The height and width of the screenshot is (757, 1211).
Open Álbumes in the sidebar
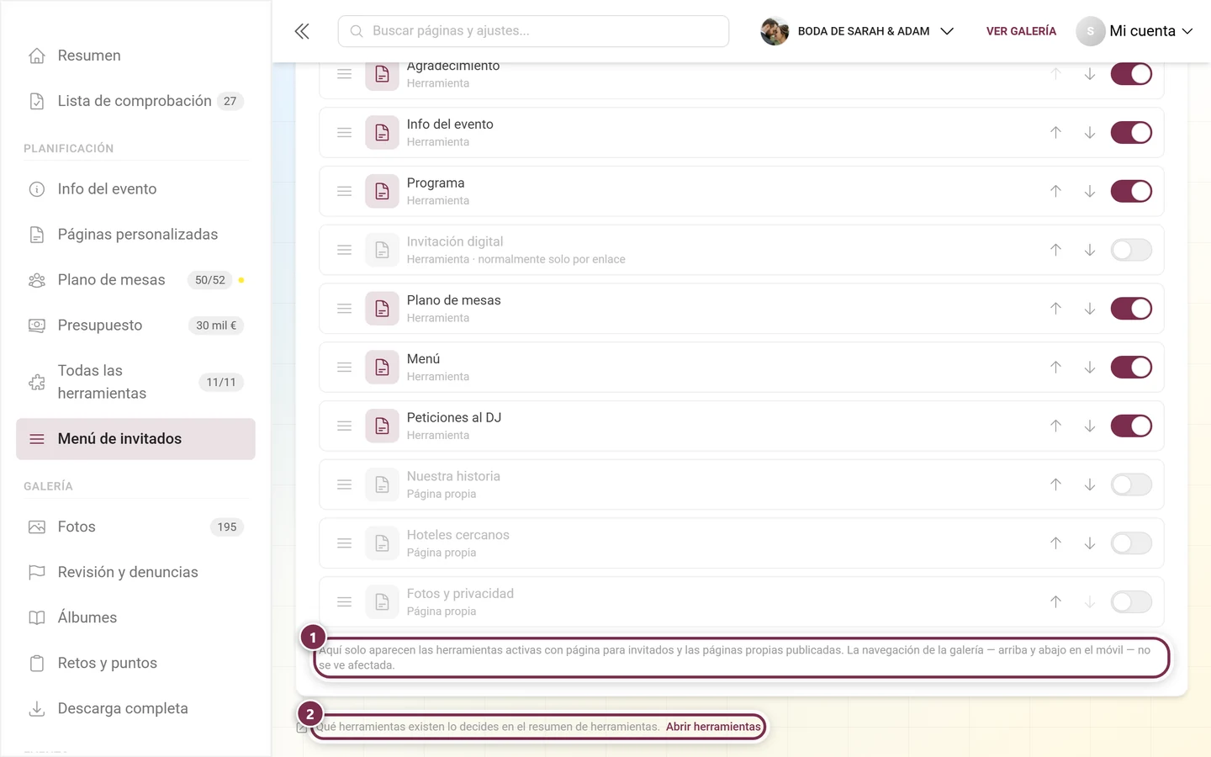click(135, 618)
